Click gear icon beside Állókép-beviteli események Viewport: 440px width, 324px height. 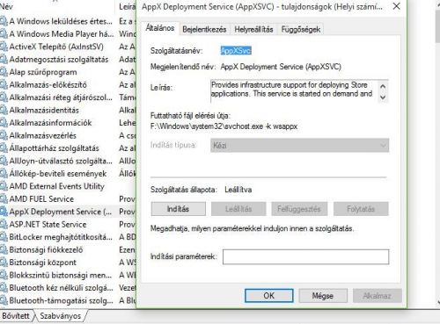click(x=4, y=174)
